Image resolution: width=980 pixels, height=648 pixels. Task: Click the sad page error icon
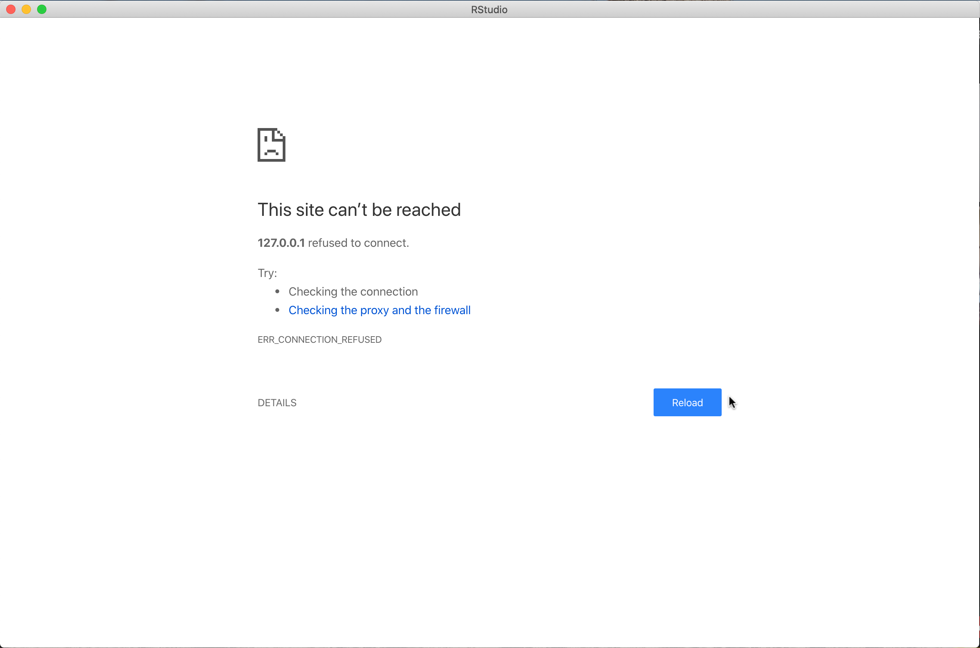pyautogui.click(x=271, y=145)
